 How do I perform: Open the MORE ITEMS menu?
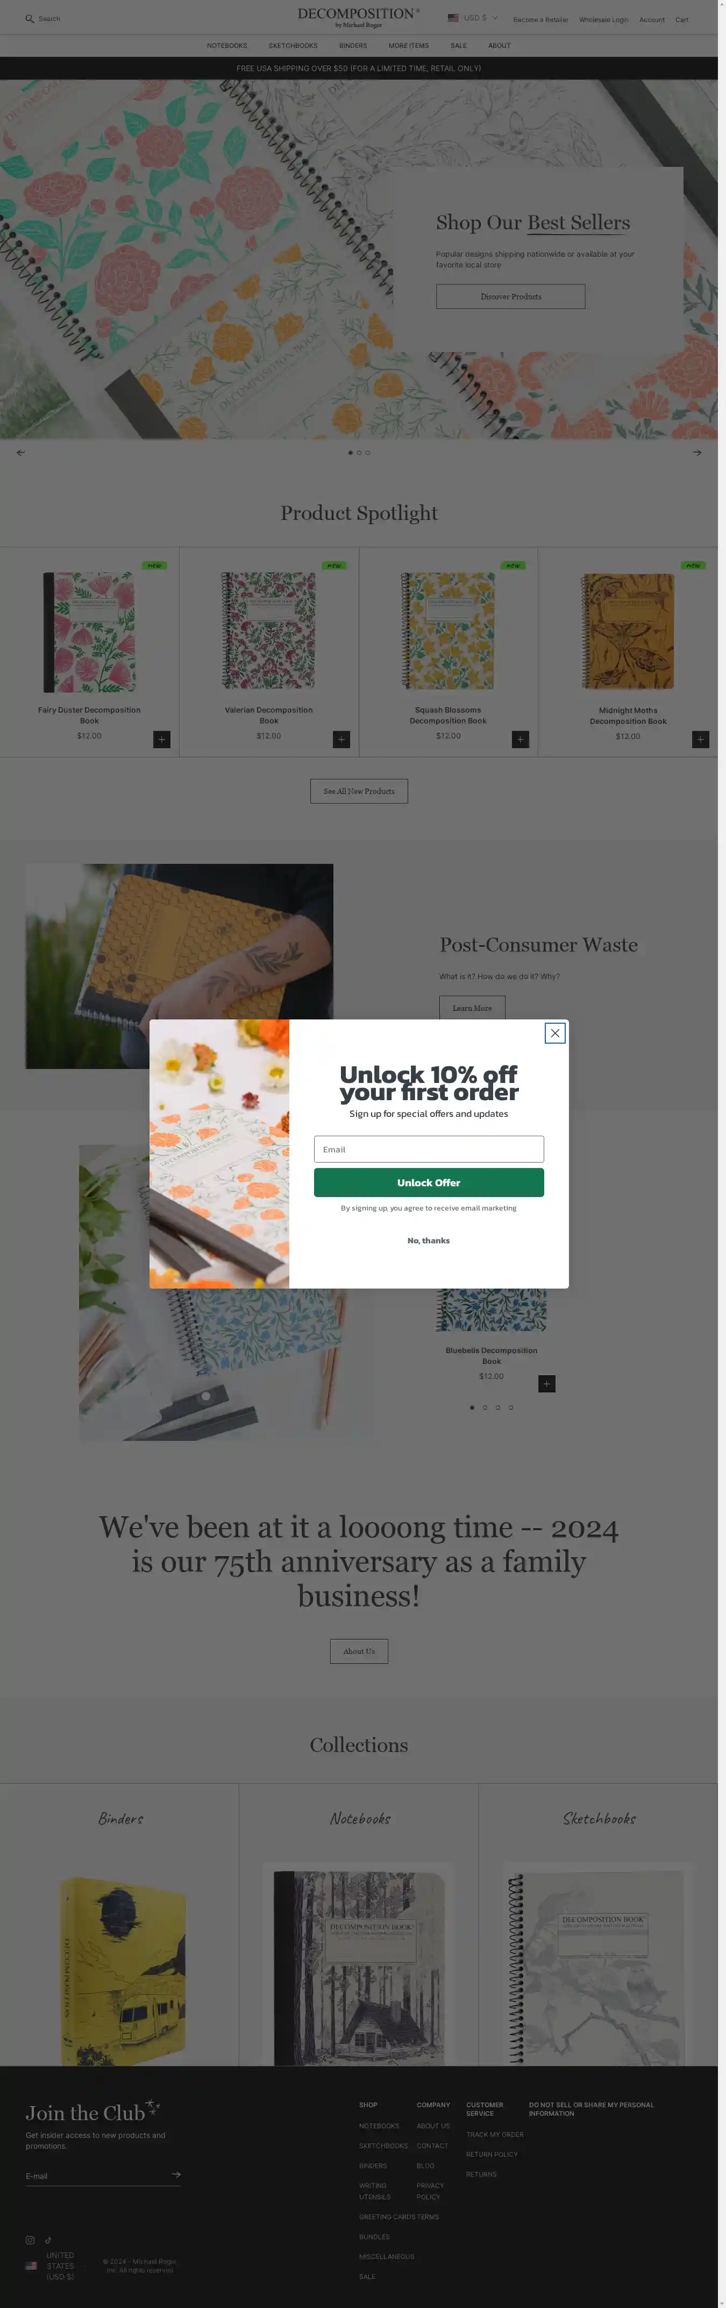pyautogui.click(x=408, y=46)
